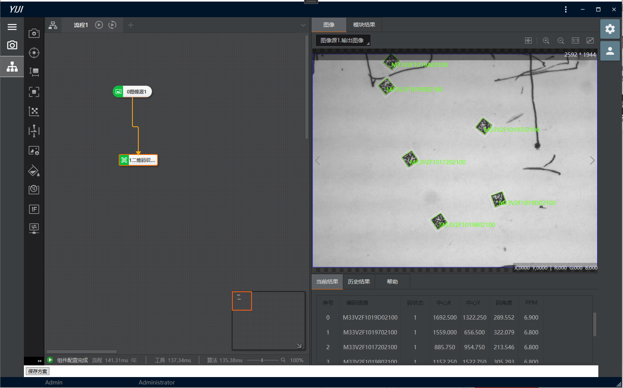Click the 码角度 column header
Image resolution: width=623 pixels, height=388 pixels.
[504, 303]
